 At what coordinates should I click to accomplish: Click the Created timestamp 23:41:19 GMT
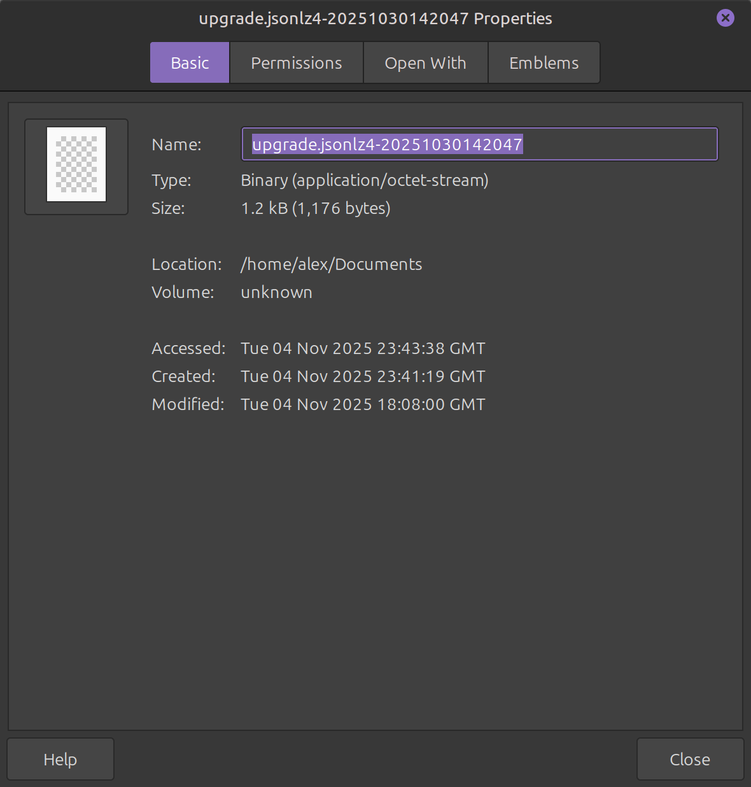tap(363, 376)
